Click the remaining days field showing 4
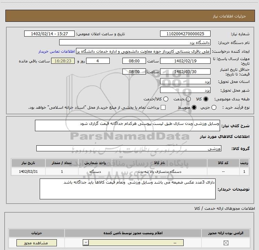Image resolution: width=259 pixels, height=250 pixels. click(x=98, y=61)
